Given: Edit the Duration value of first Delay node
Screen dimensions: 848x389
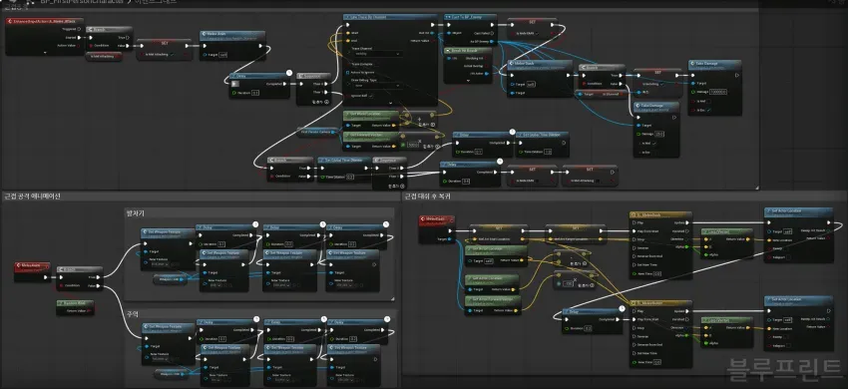Looking at the screenshot, I should click(x=255, y=93).
